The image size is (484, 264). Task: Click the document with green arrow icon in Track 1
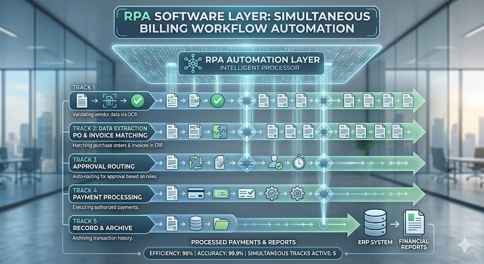194,101
